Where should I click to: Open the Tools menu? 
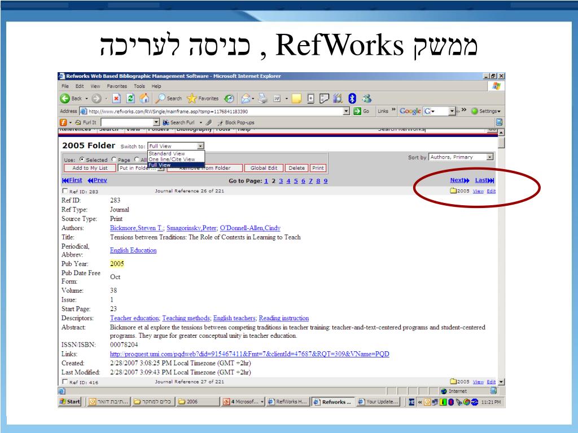[x=139, y=86]
